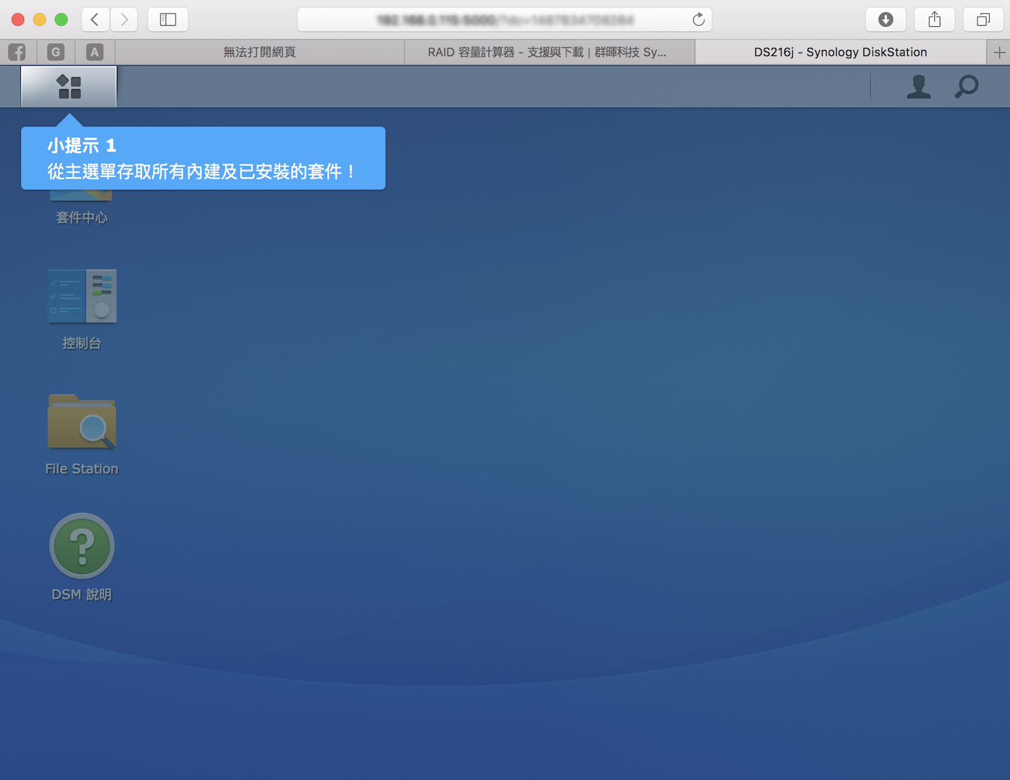Open the DSM Help (DSM 說明) icon
Viewport: 1010px width, 780px height.
click(x=82, y=546)
